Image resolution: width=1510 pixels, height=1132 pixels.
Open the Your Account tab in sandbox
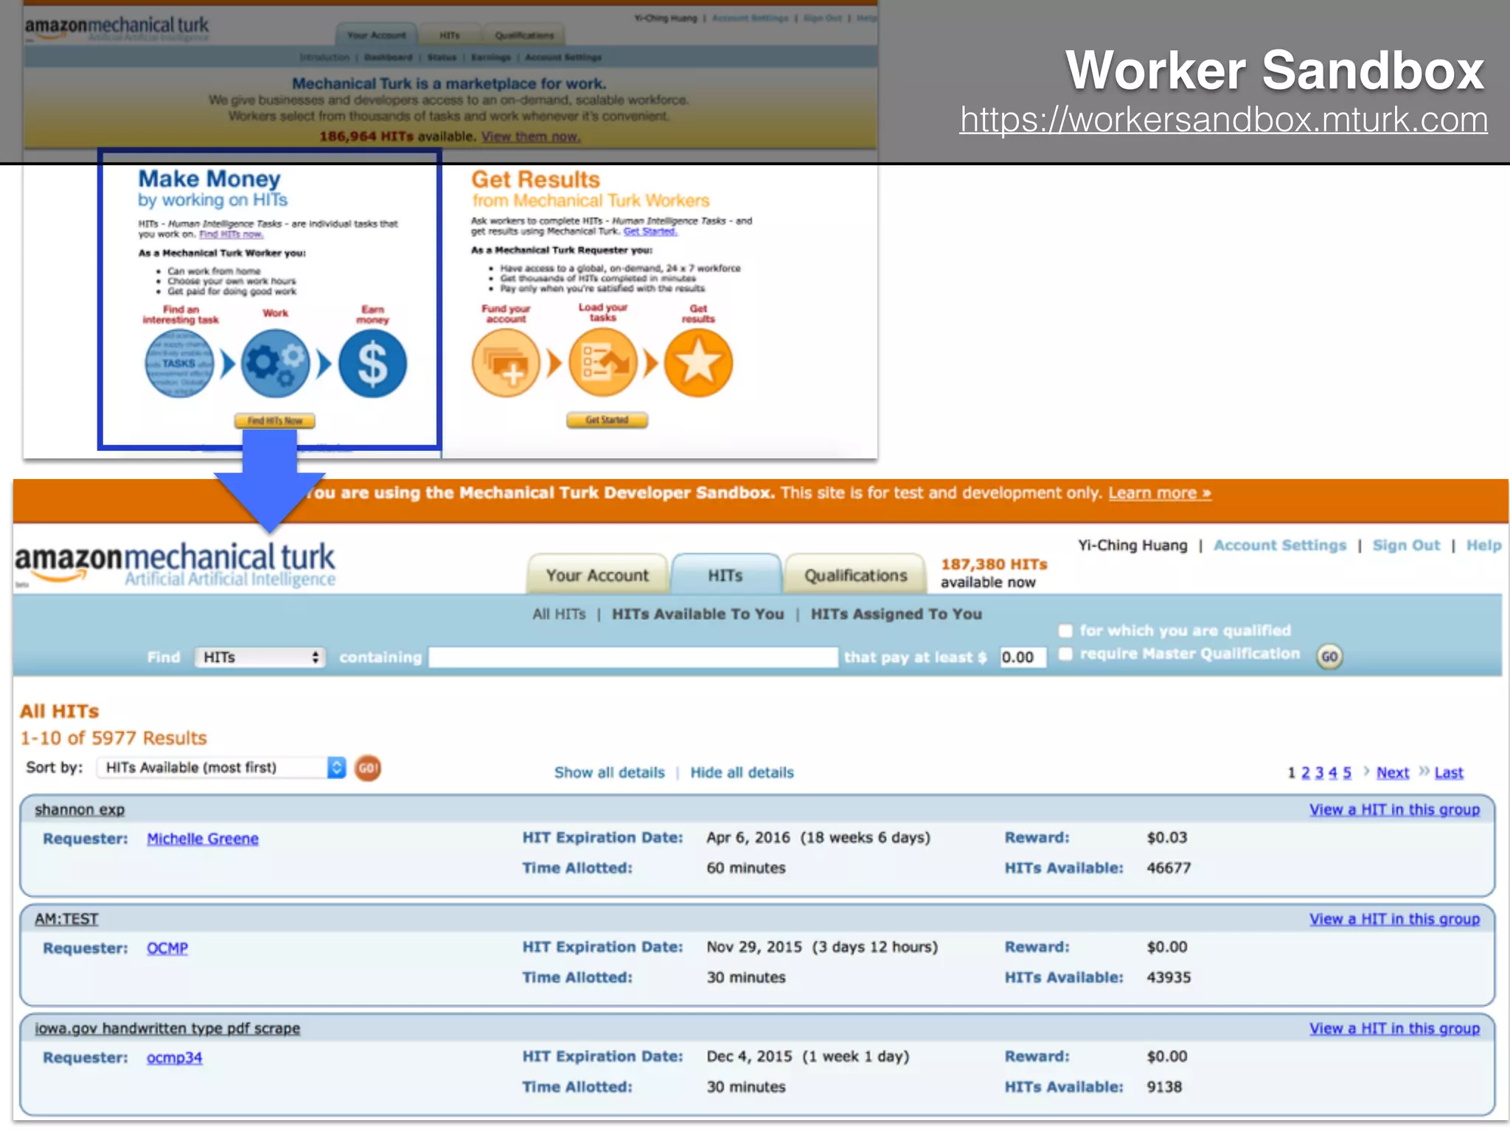tap(597, 575)
